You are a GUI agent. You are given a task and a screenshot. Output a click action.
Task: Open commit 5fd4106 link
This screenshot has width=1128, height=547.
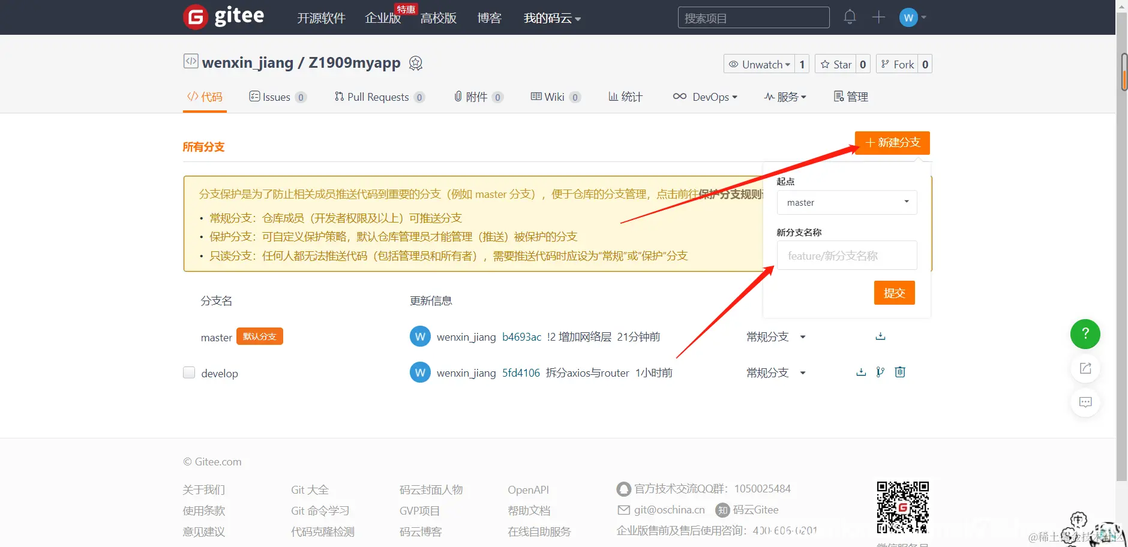pos(521,373)
